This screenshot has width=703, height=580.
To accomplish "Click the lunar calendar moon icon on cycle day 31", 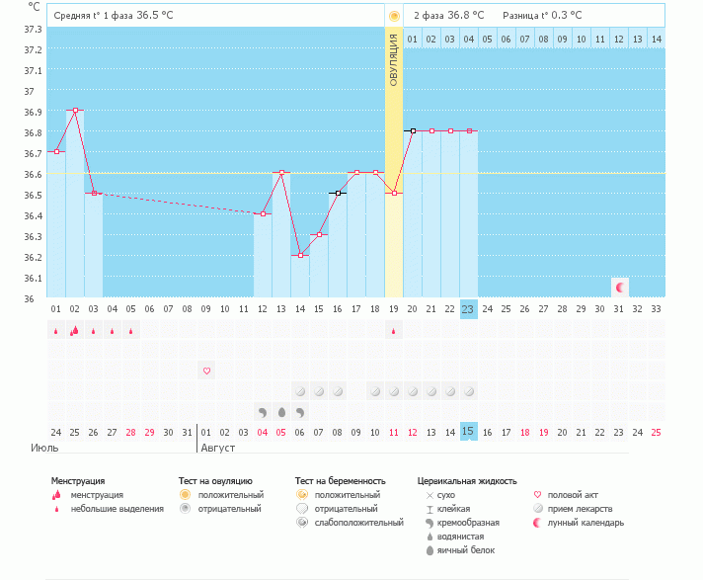I will [620, 288].
